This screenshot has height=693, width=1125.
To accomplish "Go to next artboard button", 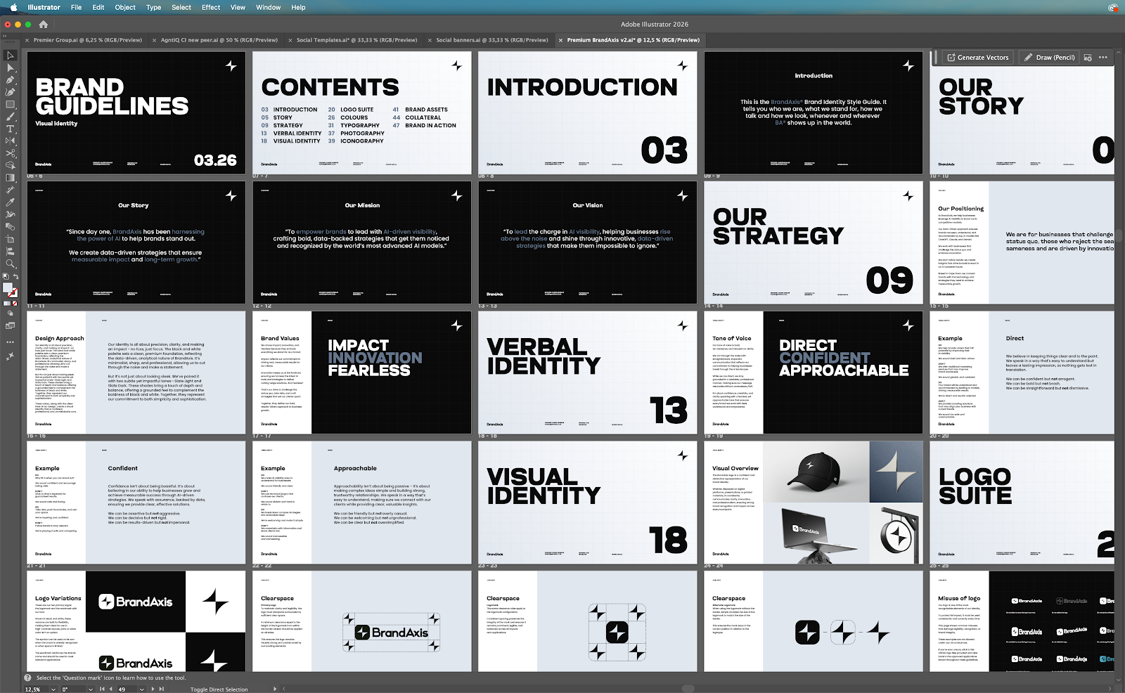I will (153, 689).
